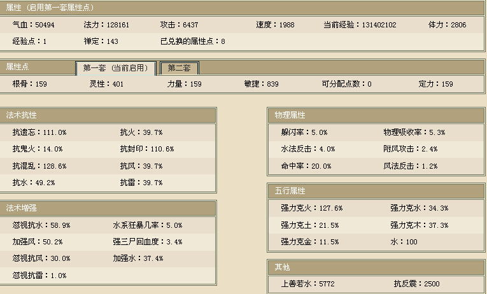Viewport: 487px width, 294px height.
Task: Click the 法术抗性 panel header
Action: click(x=22, y=115)
